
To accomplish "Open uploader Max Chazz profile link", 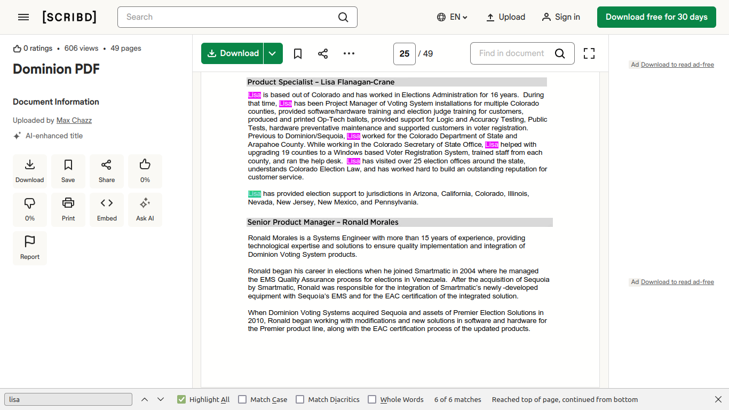I will click(74, 120).
